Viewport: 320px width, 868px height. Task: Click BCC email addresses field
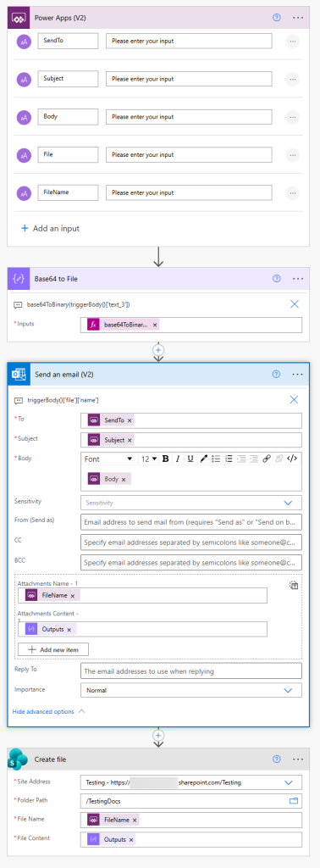click(x=191, y=563)
